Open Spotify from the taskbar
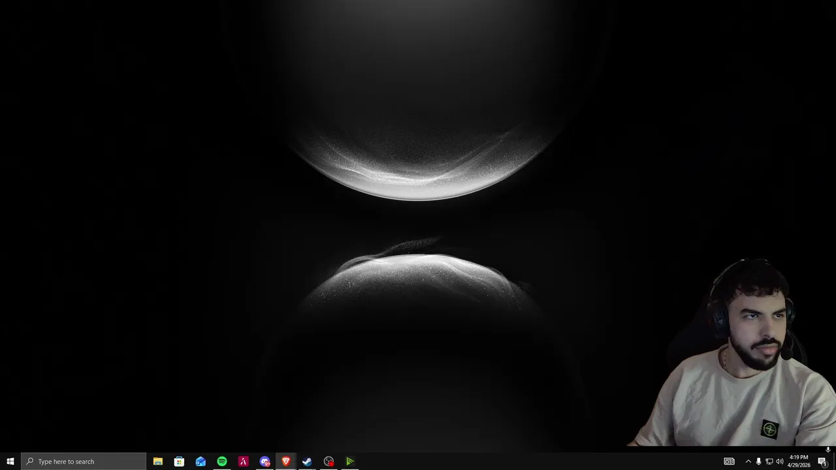The height and width of the screenshot is (470, 836). point(222,462)
